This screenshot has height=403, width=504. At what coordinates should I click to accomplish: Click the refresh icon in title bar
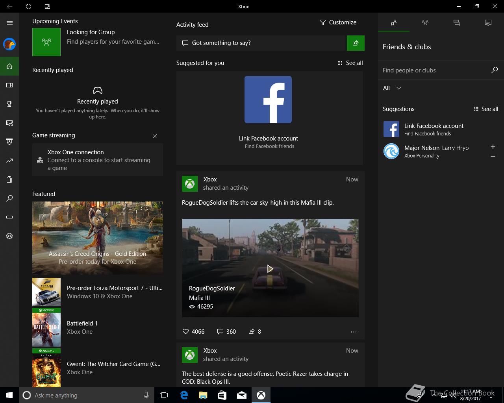pos(28,6)
